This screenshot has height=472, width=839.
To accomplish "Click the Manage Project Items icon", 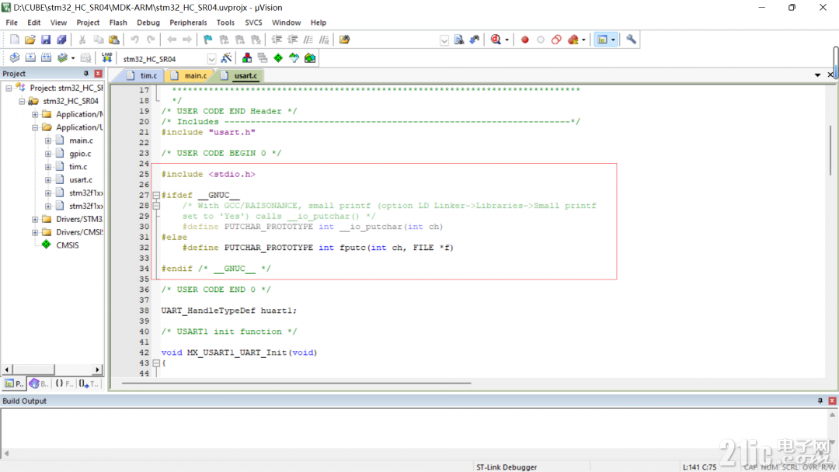I will 247,58.
